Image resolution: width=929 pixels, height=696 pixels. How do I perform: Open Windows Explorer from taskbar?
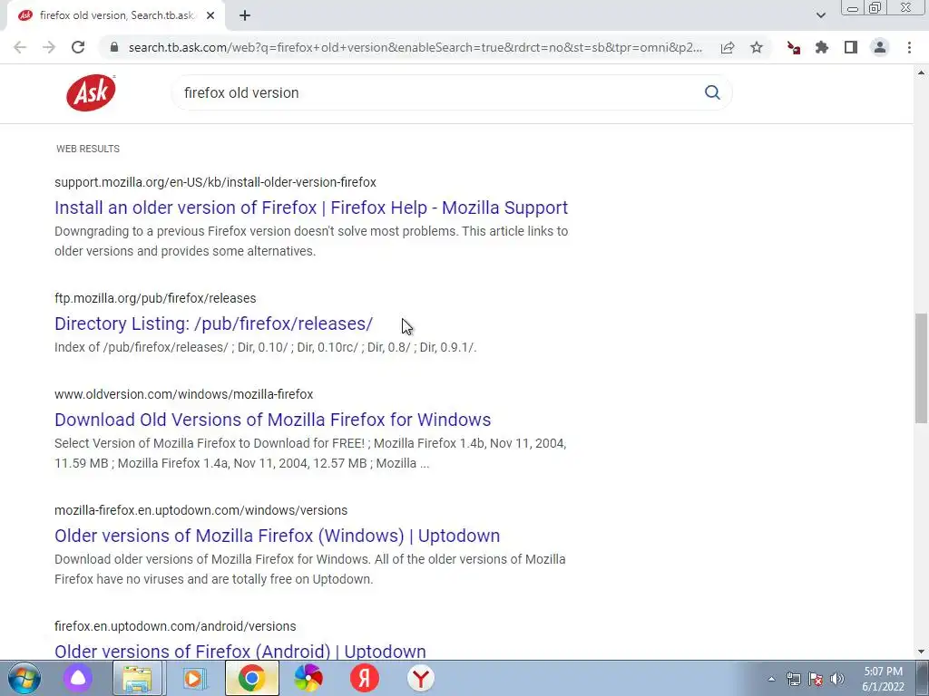tap(137, 678)
